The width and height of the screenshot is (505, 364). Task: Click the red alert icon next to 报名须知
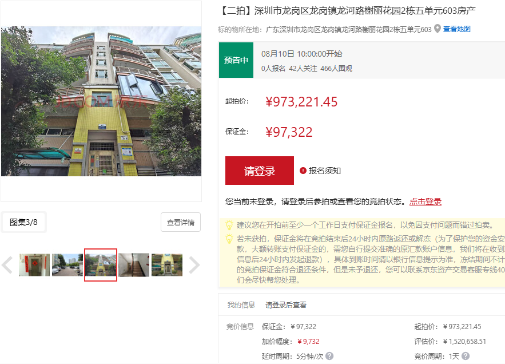(x=303, y=171)
